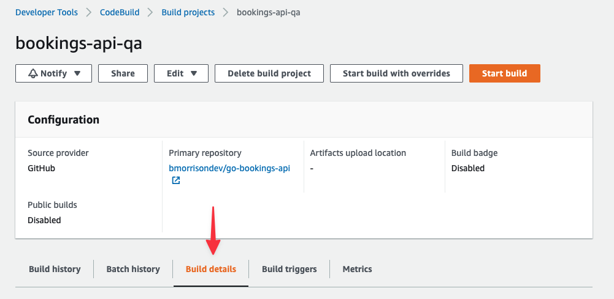Open the Metrics tab
Screen dimensions: 614x299
pos(357,269)
